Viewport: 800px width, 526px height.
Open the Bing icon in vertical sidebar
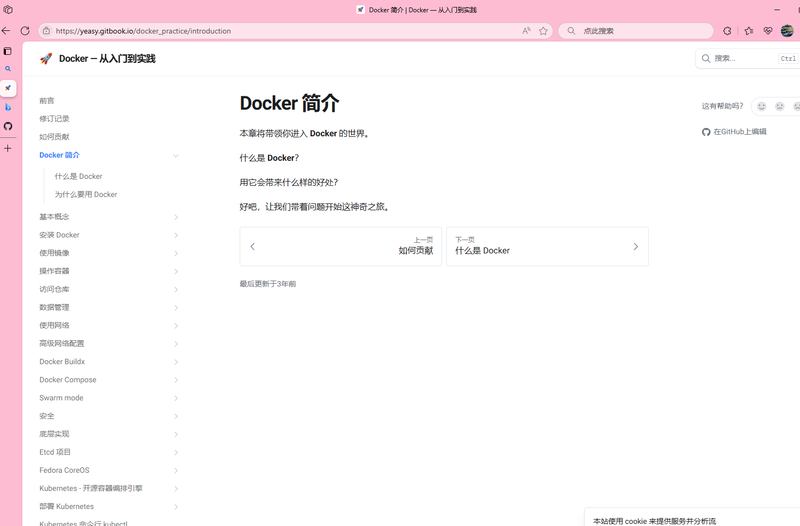point(8,107)
